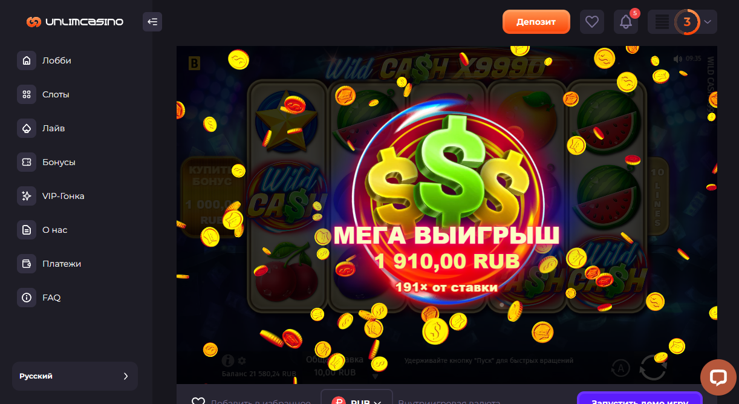Open the notifications bell

click(x=626, y=22)
